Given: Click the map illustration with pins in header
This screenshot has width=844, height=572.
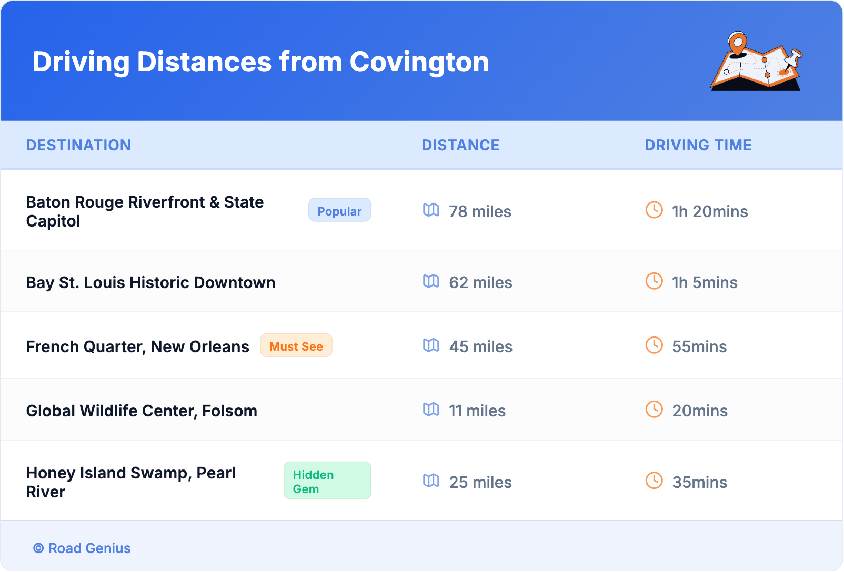Looking at the screenshot, I should tap(756, 62).
